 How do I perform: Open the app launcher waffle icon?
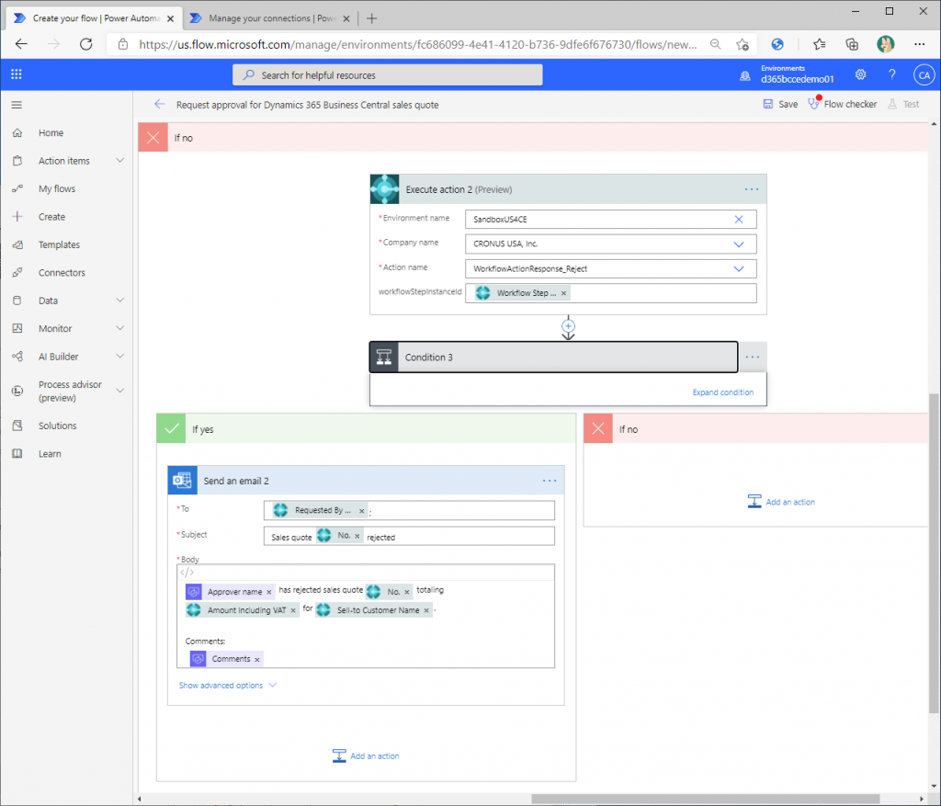17,74
